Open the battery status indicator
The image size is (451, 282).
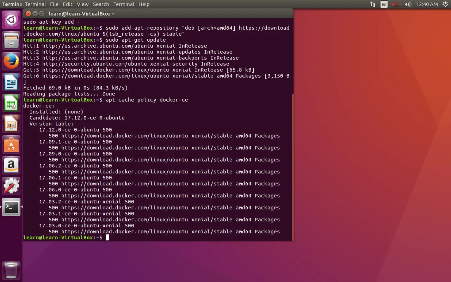coord(396,4)
